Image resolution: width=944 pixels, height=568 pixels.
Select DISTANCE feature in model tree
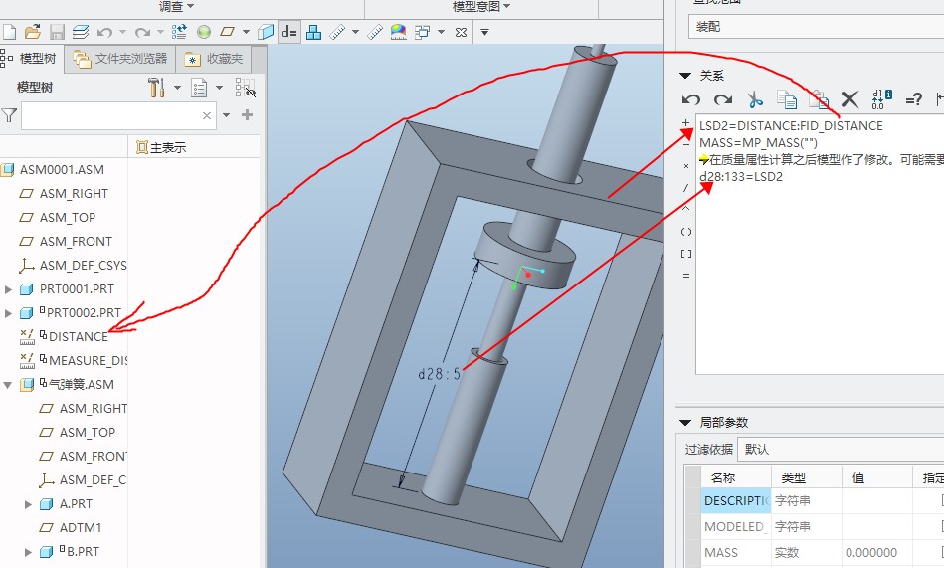point(79,336)
